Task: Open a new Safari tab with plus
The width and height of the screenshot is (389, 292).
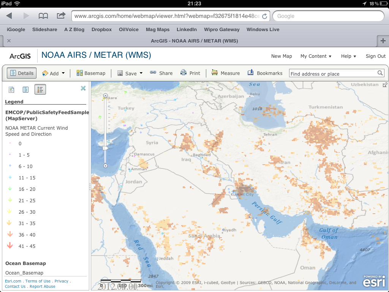Action: [x=383, y=41]
